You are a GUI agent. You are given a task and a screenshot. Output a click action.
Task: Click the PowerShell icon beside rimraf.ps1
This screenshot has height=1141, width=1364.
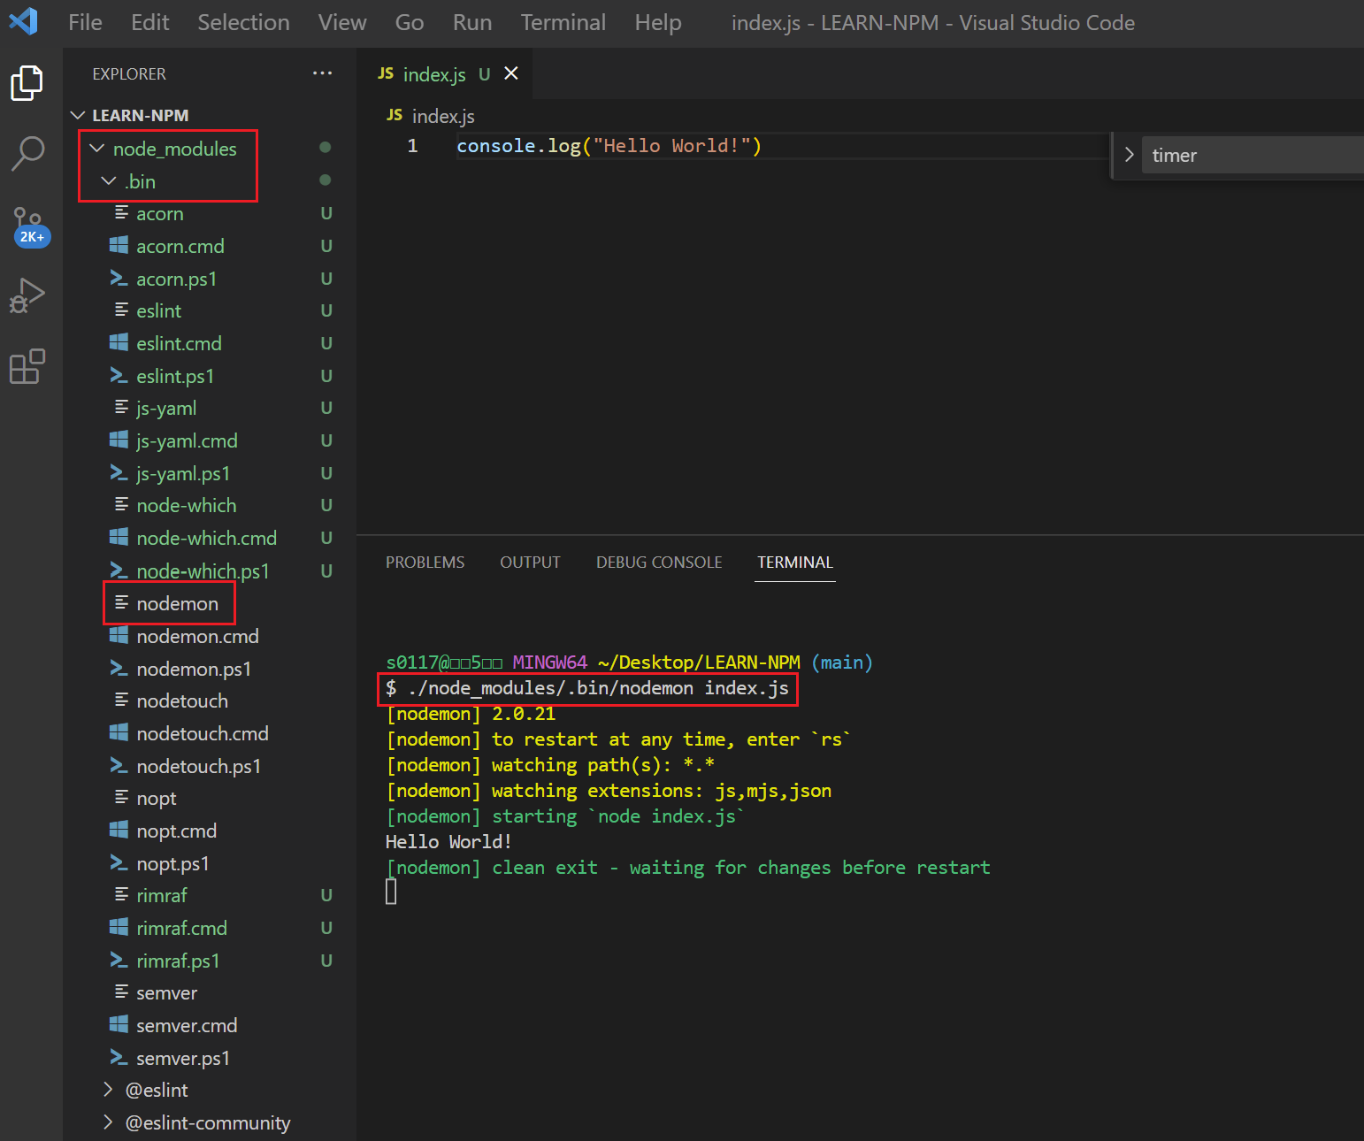pyautogui.click(x=119, y=960)
